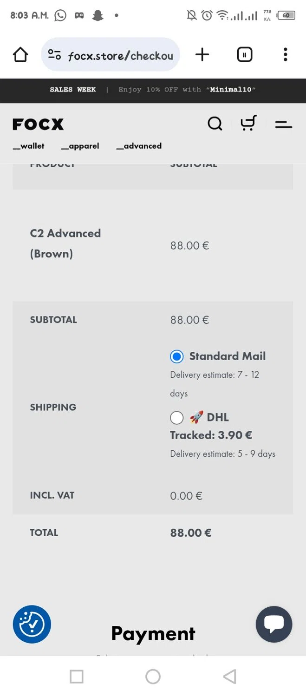Click the FOCX logo
306x697 pixels.
[38, 124]
